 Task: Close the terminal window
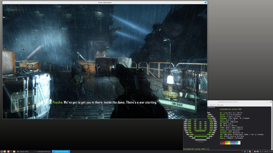(x=271, y=102)
